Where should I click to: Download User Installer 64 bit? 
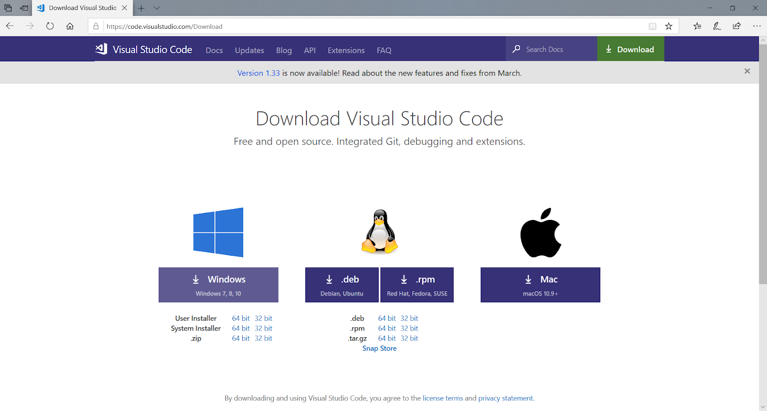[x=241, y=318]
